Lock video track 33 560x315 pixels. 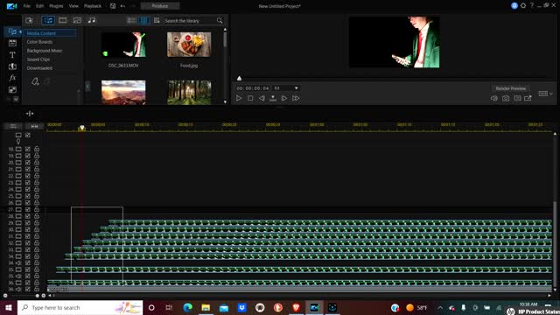(x=37, y=249)
